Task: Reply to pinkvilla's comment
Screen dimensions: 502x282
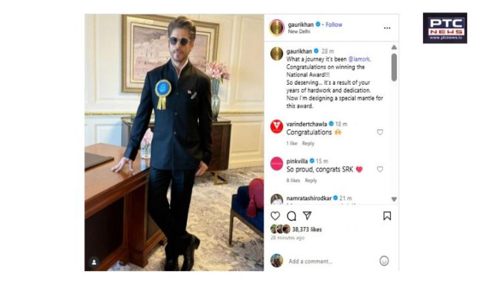Action: tap(311, 181)
